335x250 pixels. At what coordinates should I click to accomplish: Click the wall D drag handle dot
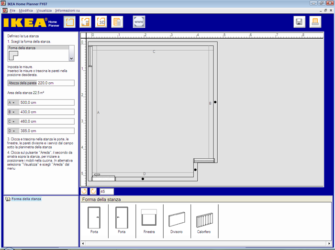pos(143,179)
